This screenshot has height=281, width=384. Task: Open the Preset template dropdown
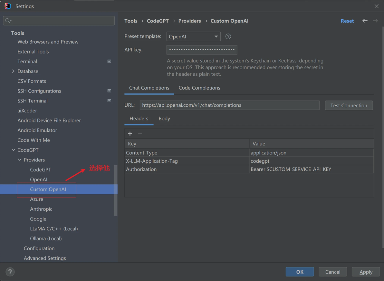[x=193, y=36]
